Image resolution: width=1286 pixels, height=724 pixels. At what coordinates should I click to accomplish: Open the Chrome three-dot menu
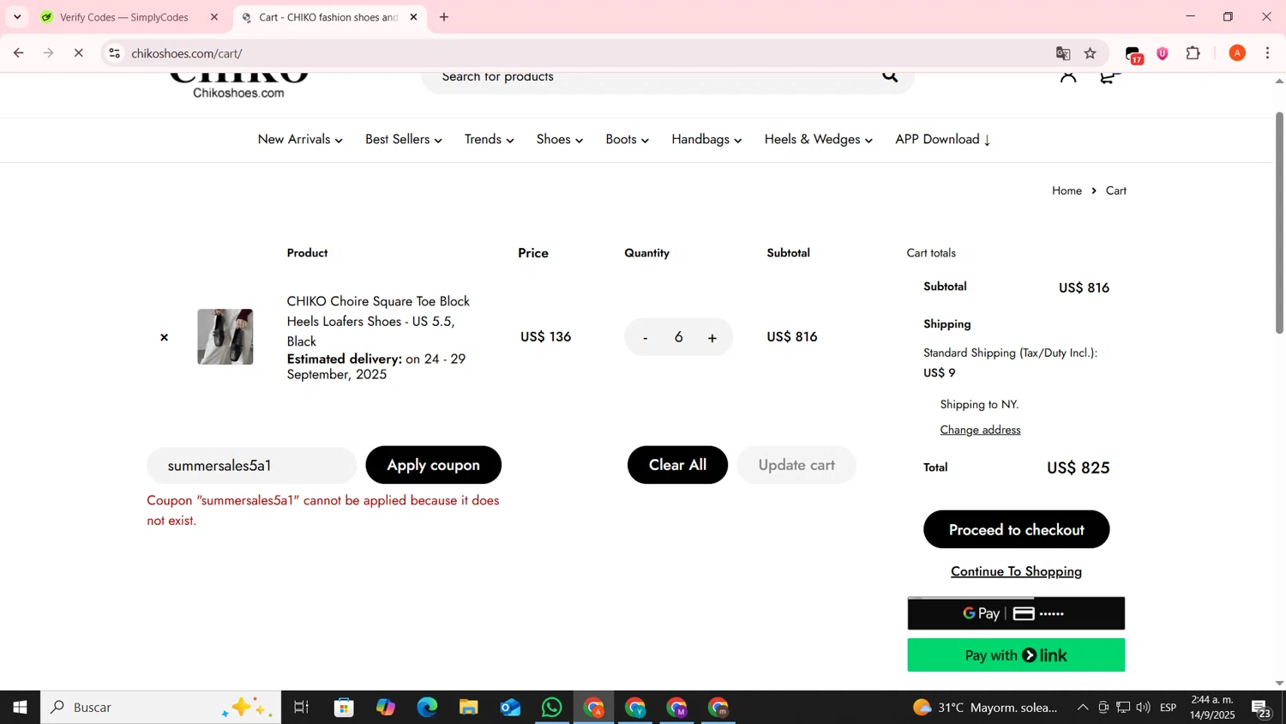(x=1268, y=53)
